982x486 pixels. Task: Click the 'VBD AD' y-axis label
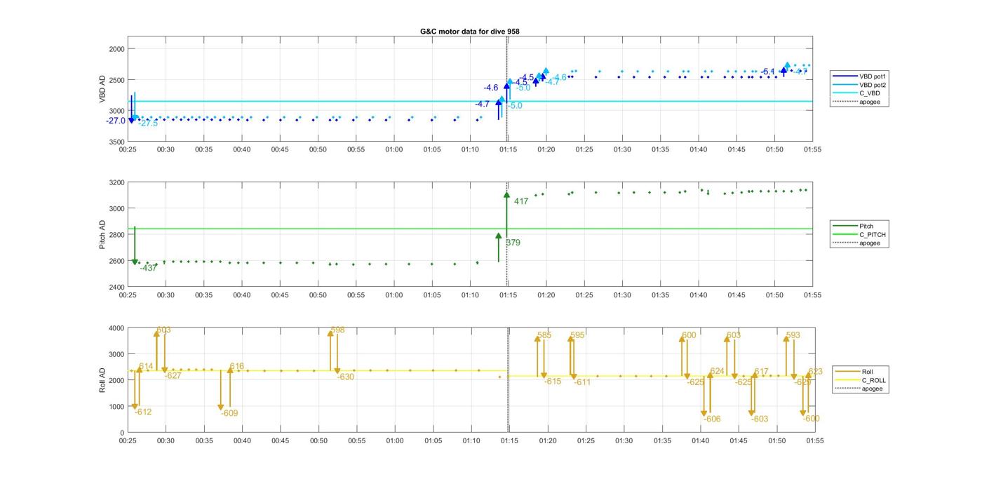pyautogui.click(x=102, y=89)
